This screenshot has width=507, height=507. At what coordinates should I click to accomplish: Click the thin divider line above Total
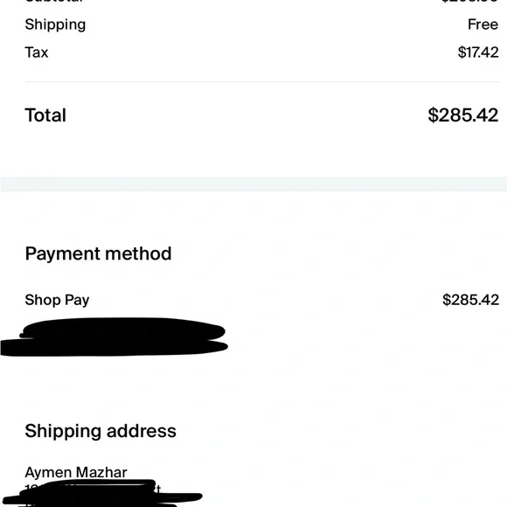tap(262, 82)
